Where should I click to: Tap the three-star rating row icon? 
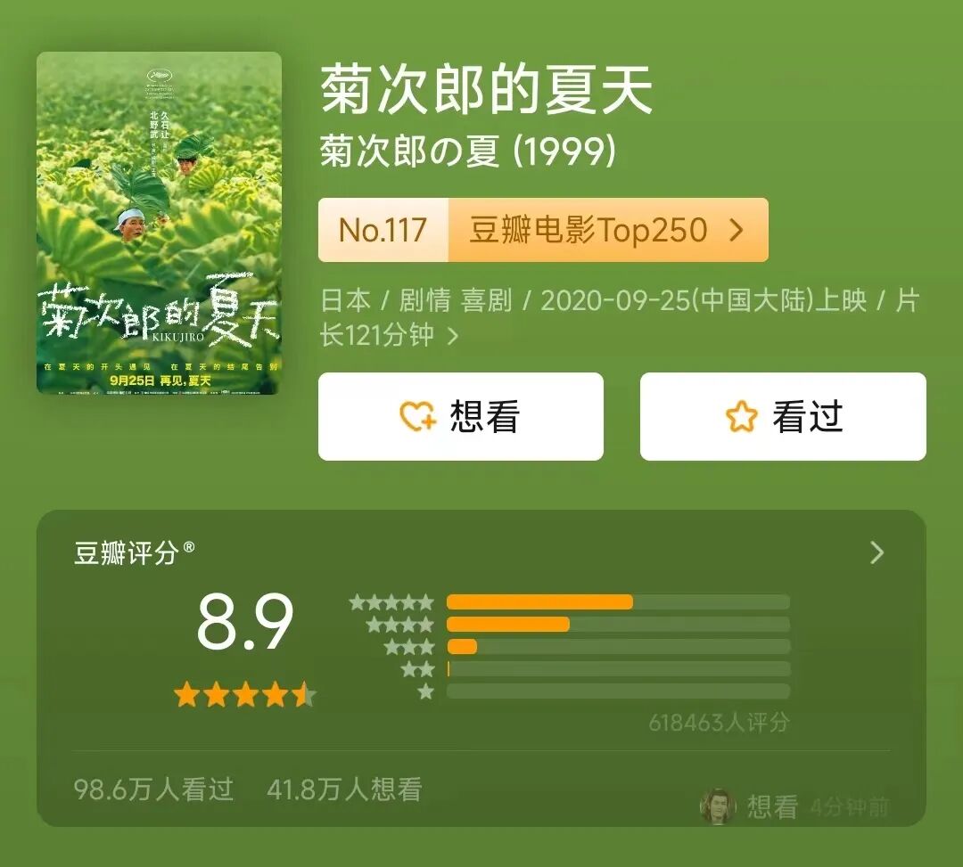(x=409, y=647)
